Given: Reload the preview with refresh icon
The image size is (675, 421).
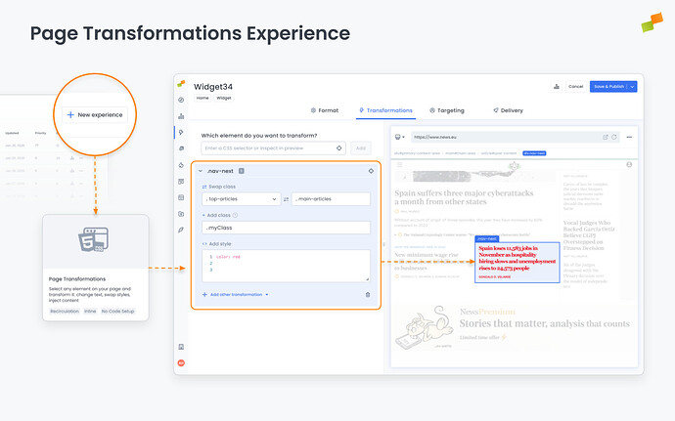Looking at the screenshot, I should (x=614, y=137).
